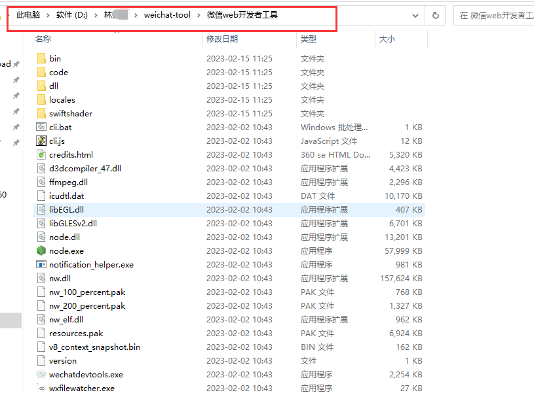
Task: Select the icudtl.dat file icon
Action: (41, 196)
